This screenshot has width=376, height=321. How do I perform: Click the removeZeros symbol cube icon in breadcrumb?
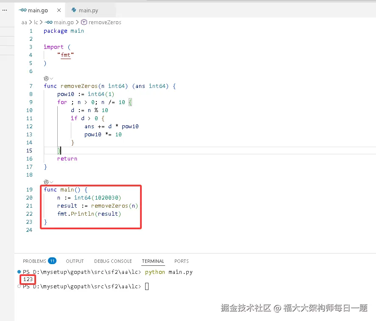[x=84, y=23]
